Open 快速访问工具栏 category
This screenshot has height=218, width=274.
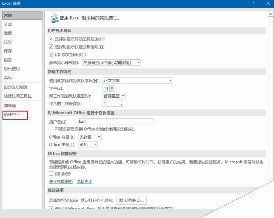[x=22, y=96]
